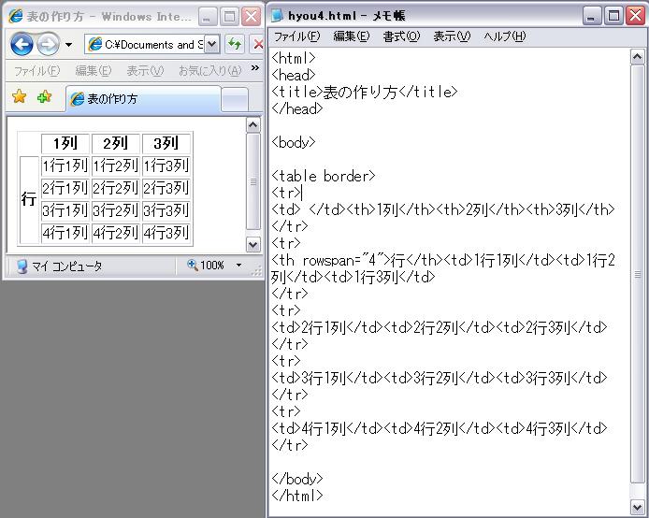Screen dimensions: 649x518
Task: Click Notepad scroll up arrow
Action: coord(637,57)
